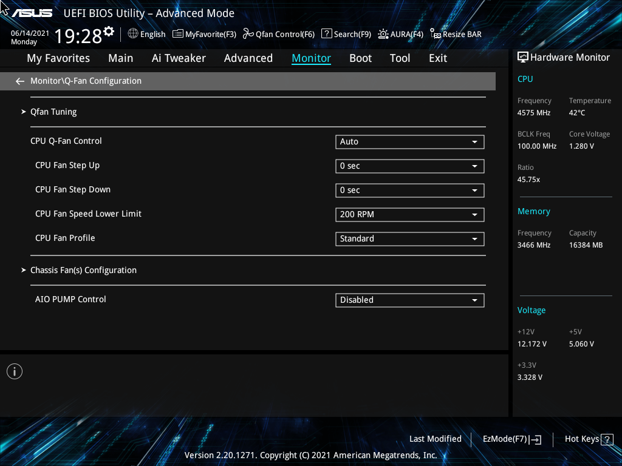The image size is (622, 466).
Task: Click the 12.172 V reading
Action: click(x=532, y=344)
